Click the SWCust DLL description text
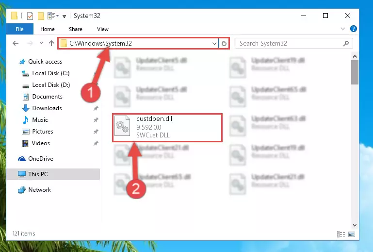The width and height of the screenshot is (373, 252). [x=153, y=135]
